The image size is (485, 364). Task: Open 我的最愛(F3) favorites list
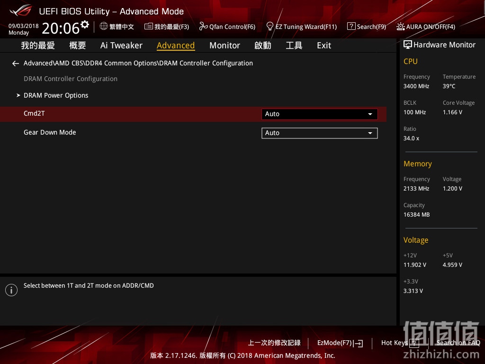[167, 27]
